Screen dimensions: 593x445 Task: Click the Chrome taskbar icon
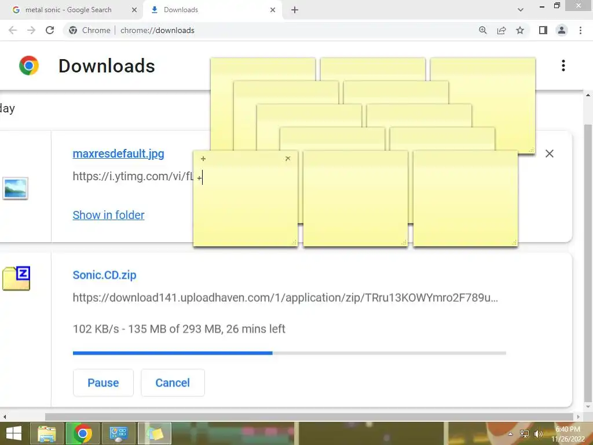[x=83, y=433]
